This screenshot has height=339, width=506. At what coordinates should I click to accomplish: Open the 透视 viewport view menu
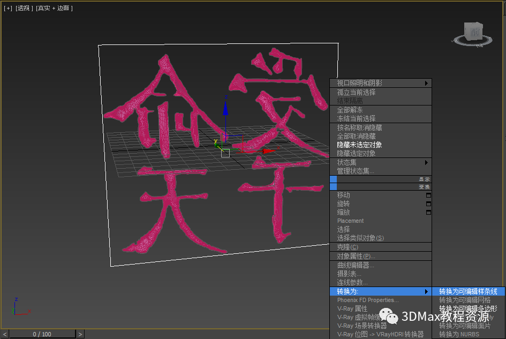(x=24, y=8)
